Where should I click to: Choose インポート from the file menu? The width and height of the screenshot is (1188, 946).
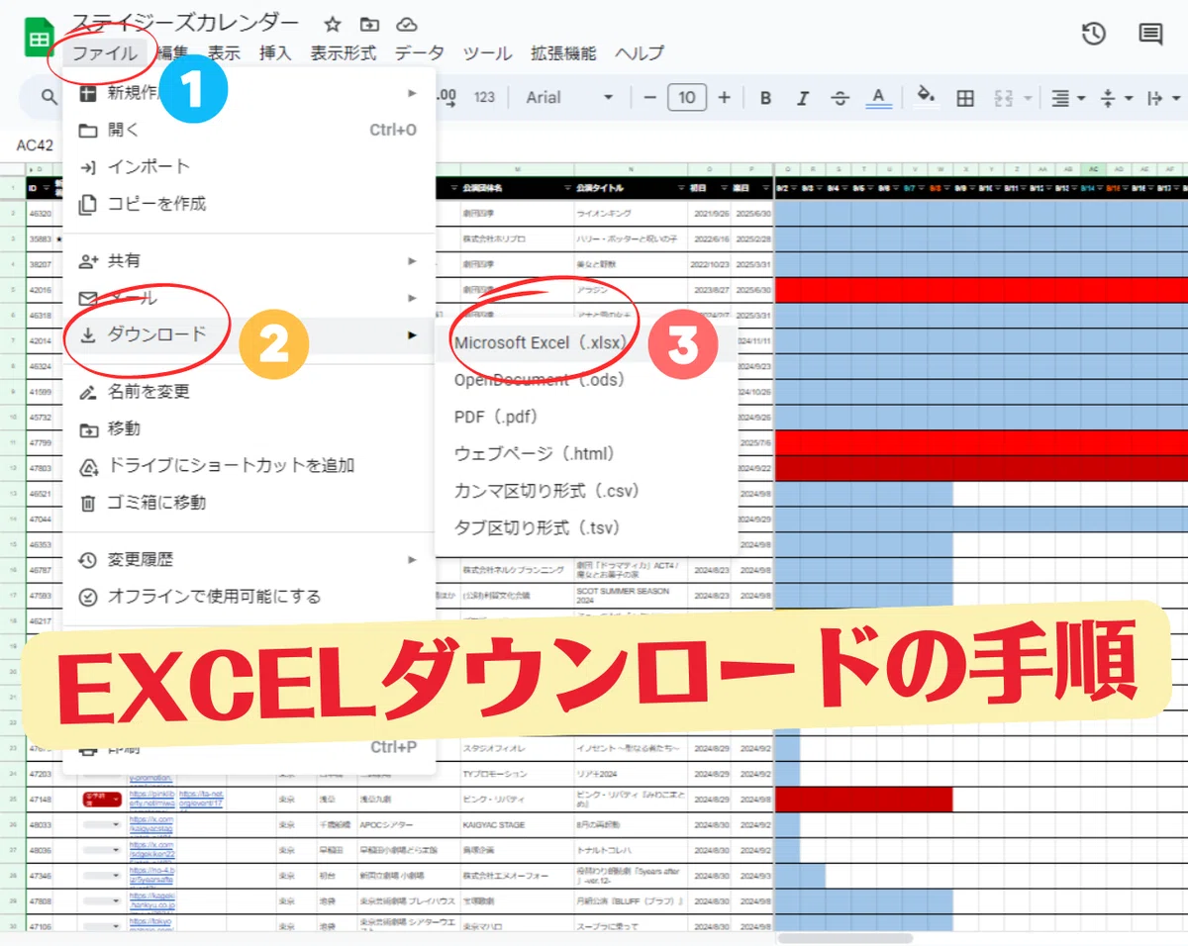(248, 166)
